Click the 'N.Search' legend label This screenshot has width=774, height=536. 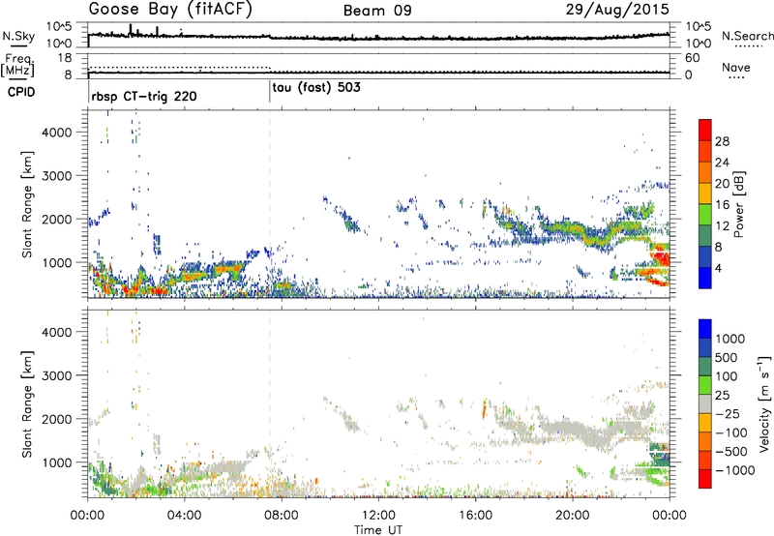(747, 36)
